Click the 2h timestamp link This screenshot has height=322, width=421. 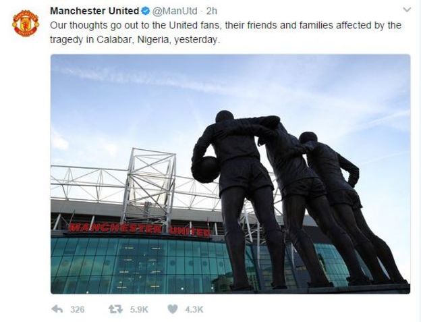pos(212,11)
